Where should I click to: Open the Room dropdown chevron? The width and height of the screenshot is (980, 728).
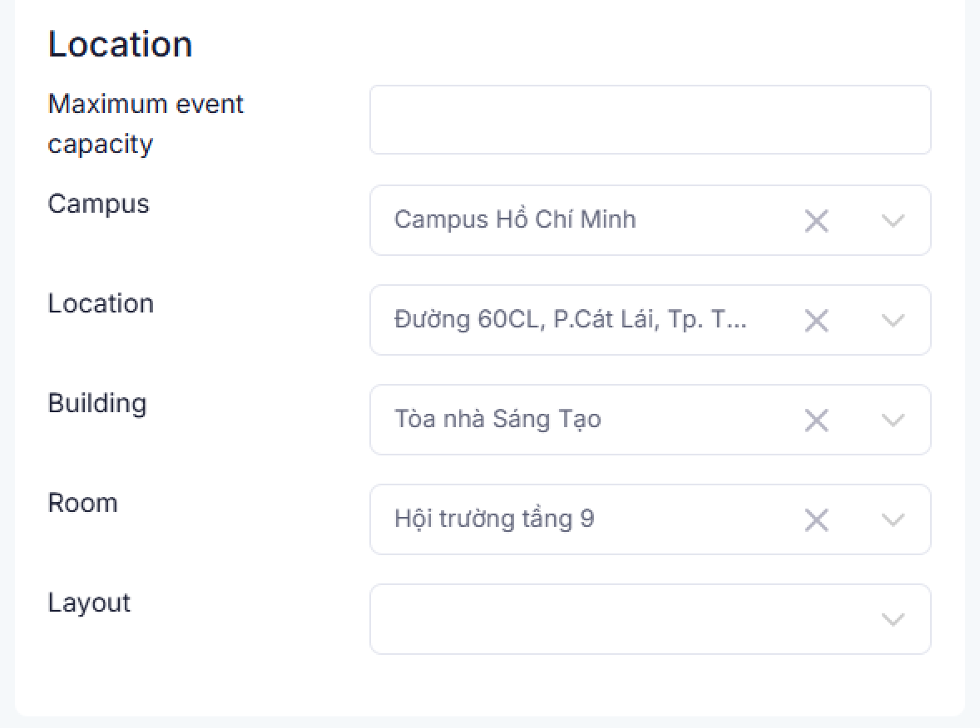click(893, 520)
